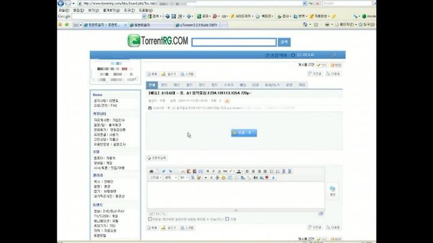Click the top list button left of the write button
Screen dimensions: 433x243
[152, 74]
